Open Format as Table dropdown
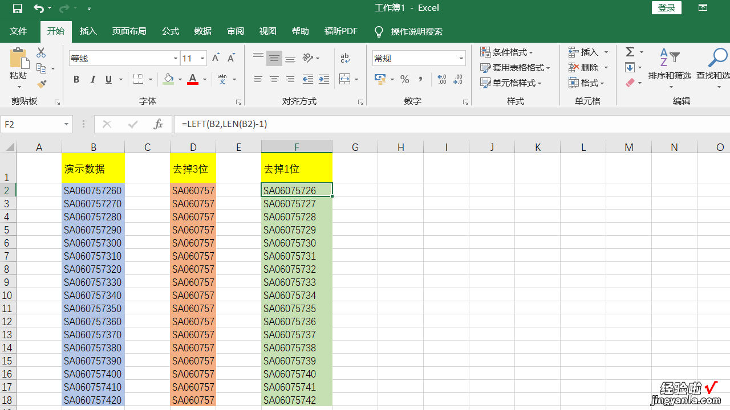 click(516, 67)
